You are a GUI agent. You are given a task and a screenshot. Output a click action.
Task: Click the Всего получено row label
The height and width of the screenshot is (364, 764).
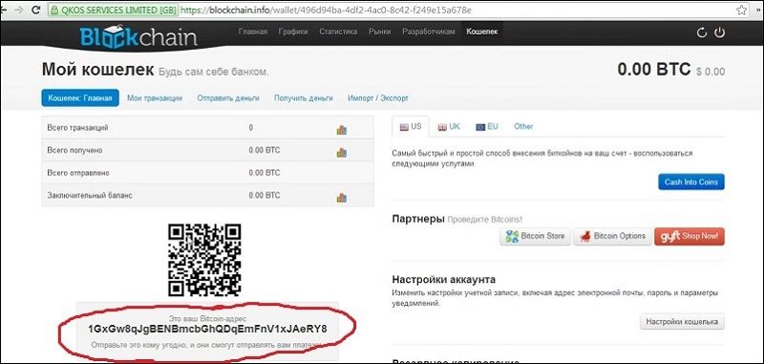pyautogui.click(x=74, y=150)
